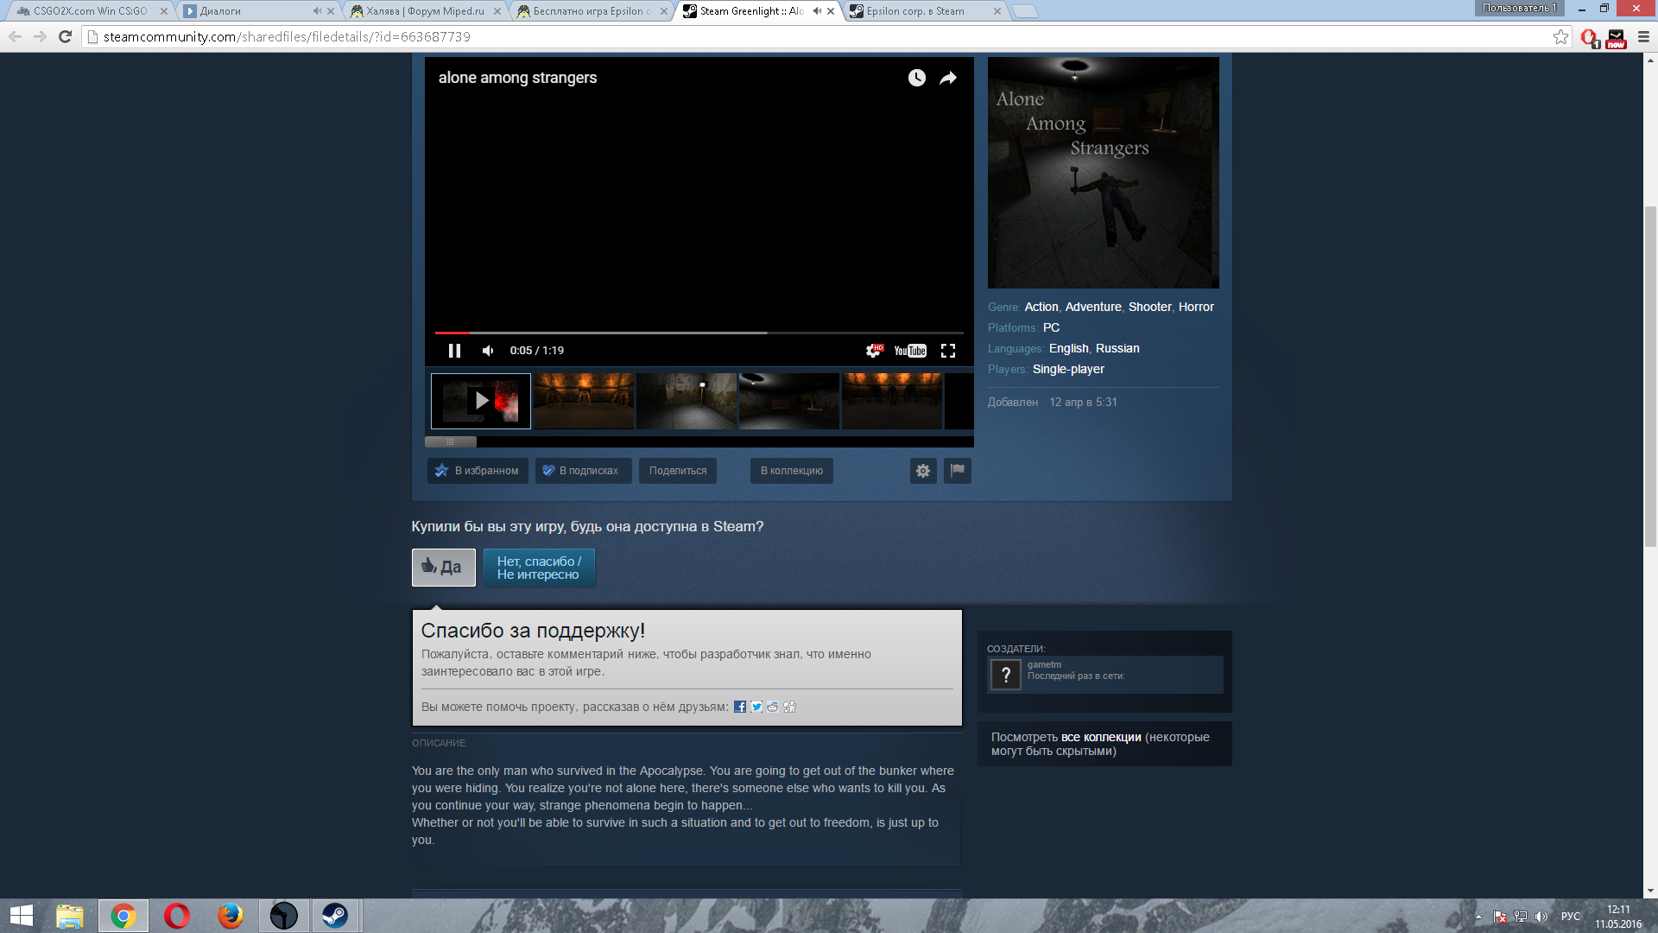Click the 'Поделиться' share button
This screenshot has width=1658, height=933.
(x=678, y=471)
